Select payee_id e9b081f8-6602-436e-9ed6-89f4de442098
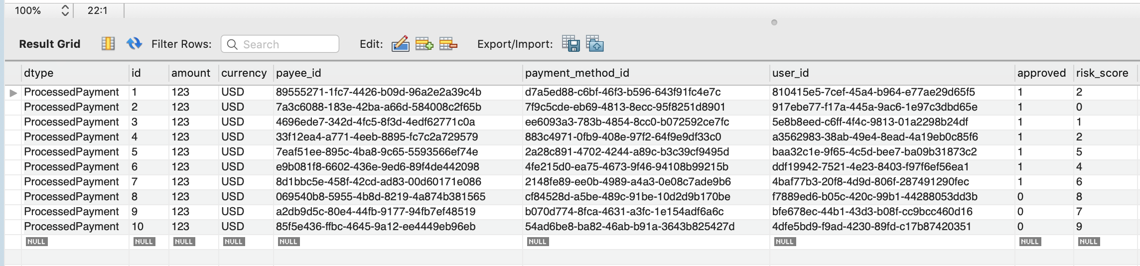 pos(378,167)
